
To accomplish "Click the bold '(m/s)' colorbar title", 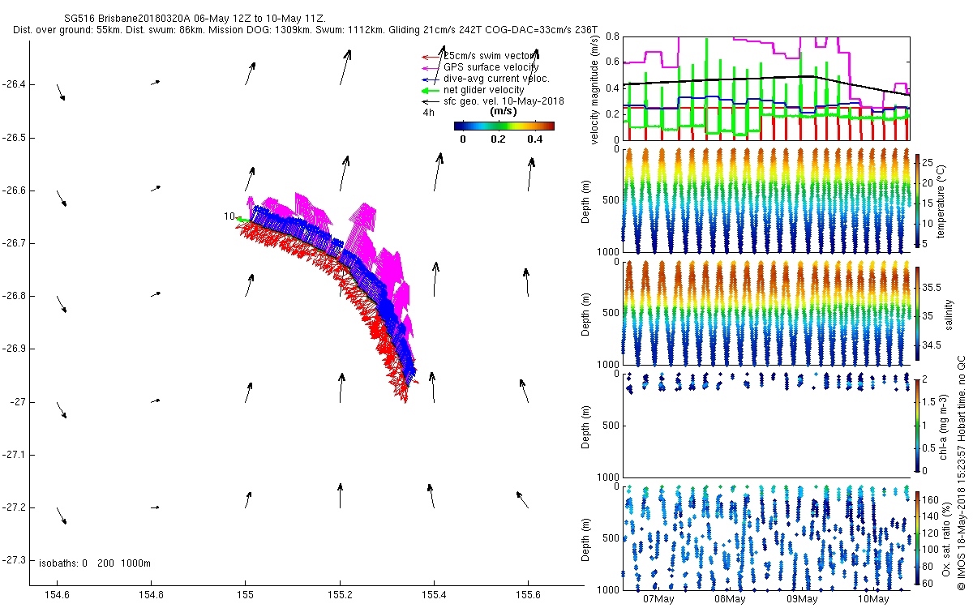I will pos(504,111).
